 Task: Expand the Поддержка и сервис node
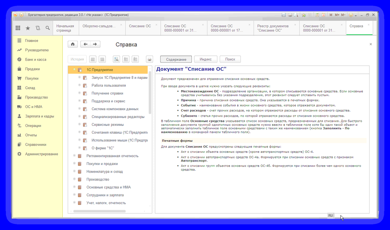(80, 101)
